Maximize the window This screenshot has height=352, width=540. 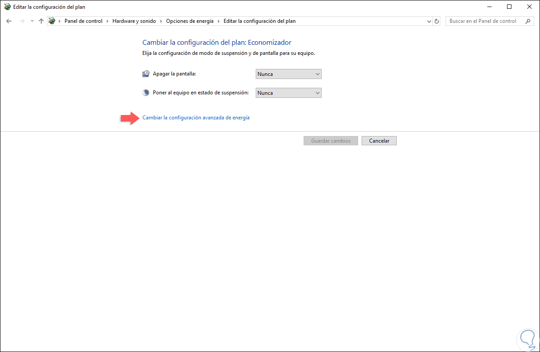(x=509, y=7)
